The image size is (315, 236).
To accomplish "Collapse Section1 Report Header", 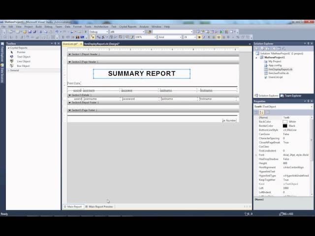I will pos(69,54).
